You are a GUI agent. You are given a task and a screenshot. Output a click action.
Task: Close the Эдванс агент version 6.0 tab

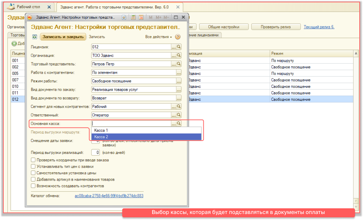coord(178,7)
